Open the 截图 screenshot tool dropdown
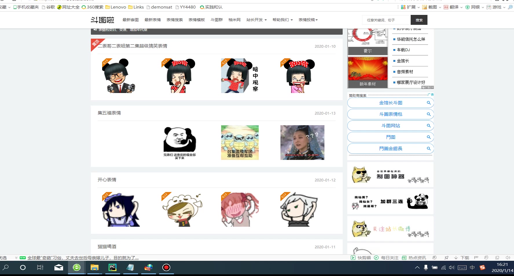The height and width of the screenshot is (276, 514). [432, 7]
